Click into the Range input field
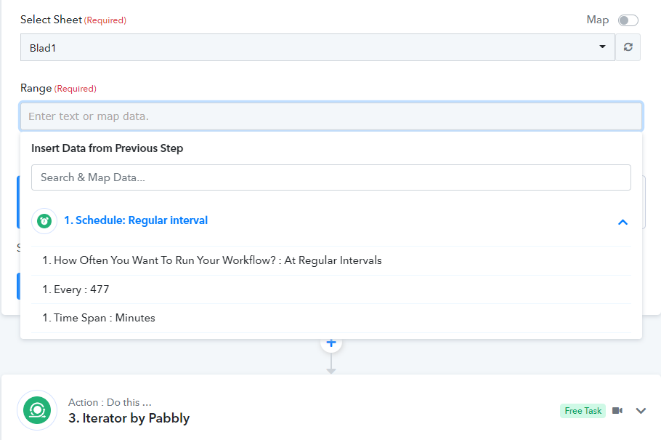661x440 pixels. coord(331,116)
